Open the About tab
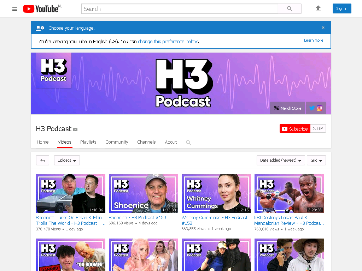 coord(171,142)
